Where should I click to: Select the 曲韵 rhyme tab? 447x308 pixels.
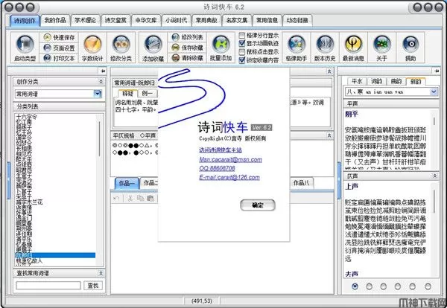pos(396,81)
